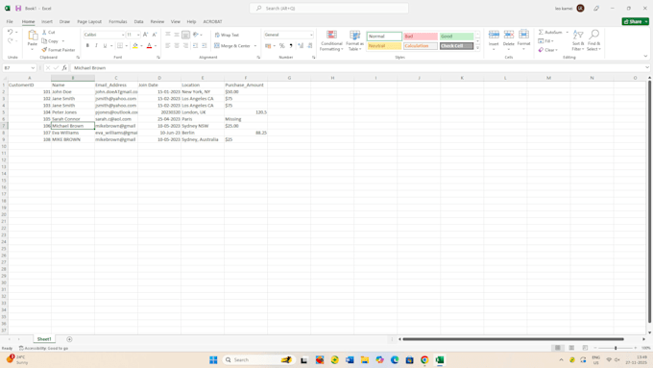Apply the yellow Fill Color bucket

coord(135,46)
